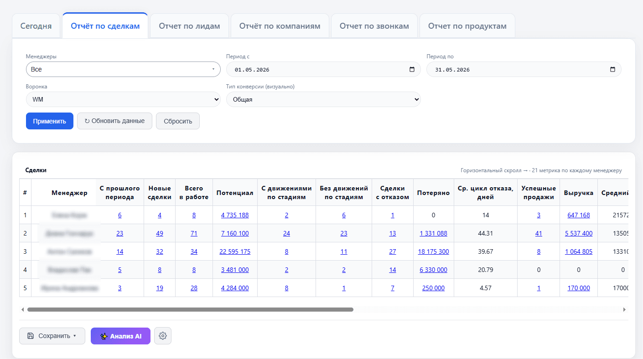Click right arrow of horizontal table scrollbar
643x359 pixels.
coord(624,309)
